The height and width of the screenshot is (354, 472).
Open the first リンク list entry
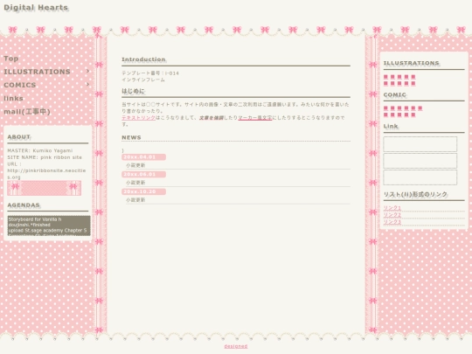(x=392, y=208)
